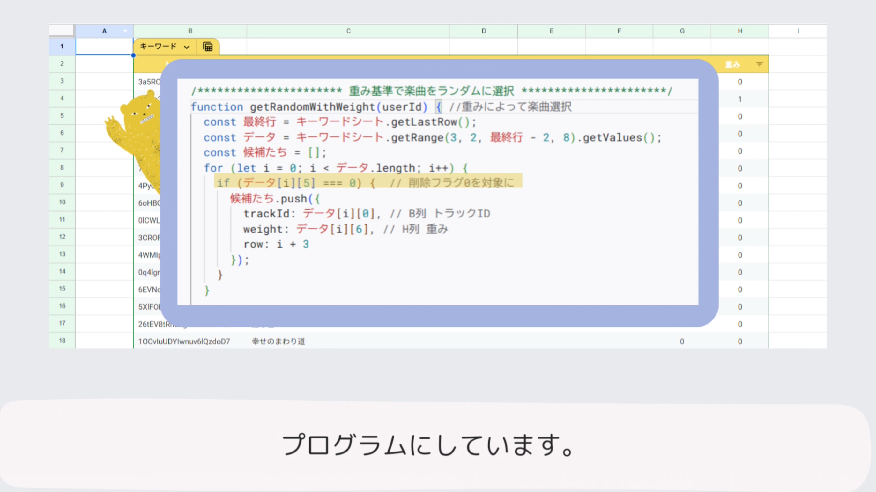Click the 重み column header cell
The width and height of the screenshot is (876, 492).
[x=740, y=64]
